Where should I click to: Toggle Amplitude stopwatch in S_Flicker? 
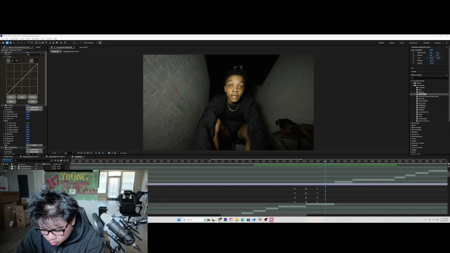point(6,112)
